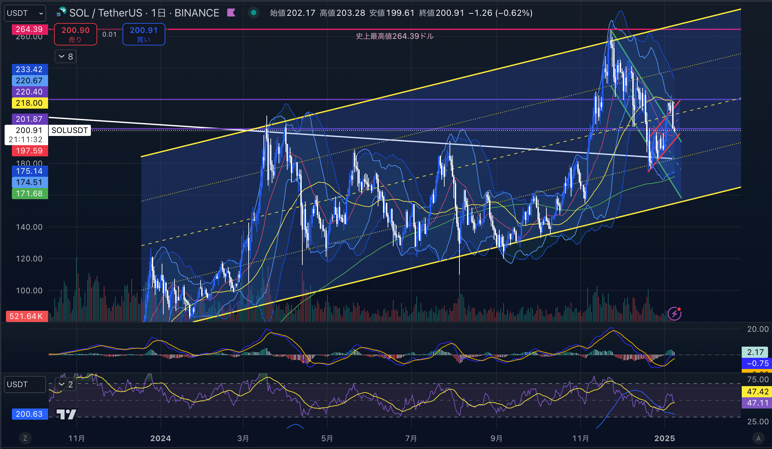Viewport: 772px width, 449px height.
Task: Click the 安値199.61 low value
Action: 392,13
